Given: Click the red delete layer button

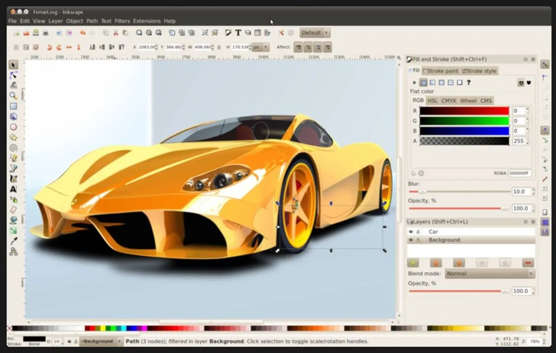Looking at the screenshot, I should click(x=528, y=263).
